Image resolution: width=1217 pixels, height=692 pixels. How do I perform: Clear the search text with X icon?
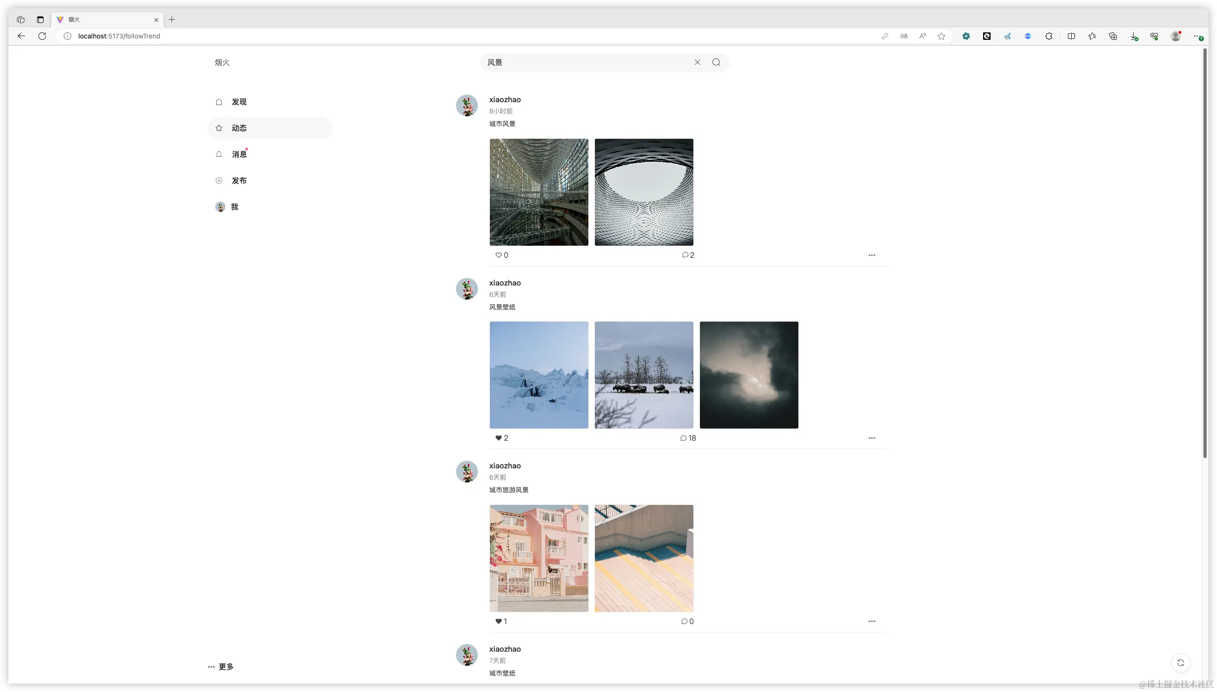coord(697,62)
